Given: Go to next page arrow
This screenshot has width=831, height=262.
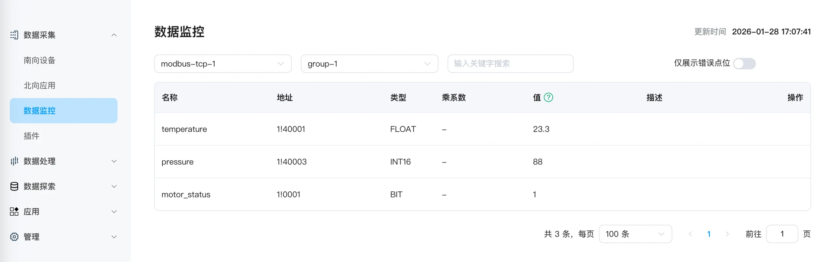Looking at the screenshot, I should click(x=727, y=234).
